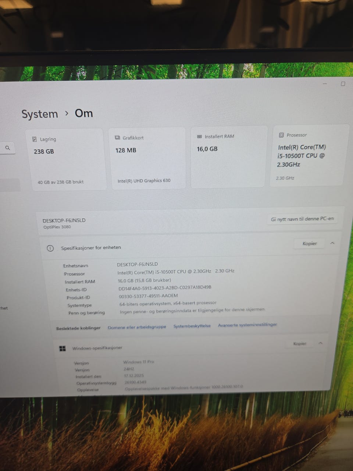Image resolution: width=353 pixels, height=471 pixels.
Task: Click DESKTOP-F6JN5LD name above OptiPlex 3080
Action: click(x=64, y=220)
